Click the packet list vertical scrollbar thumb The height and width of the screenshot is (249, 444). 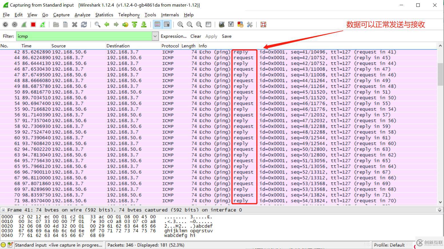[x=440, y=74]
